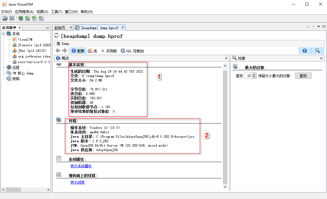Select the VM 核心 dump tree node
This screenshot has width=327, height=199.
[23, 73]
